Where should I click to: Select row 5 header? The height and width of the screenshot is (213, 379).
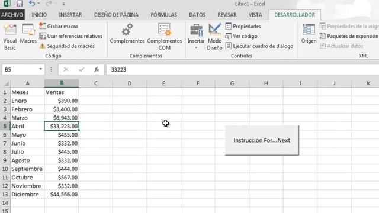pyautogui.click(x=5, y=126)
